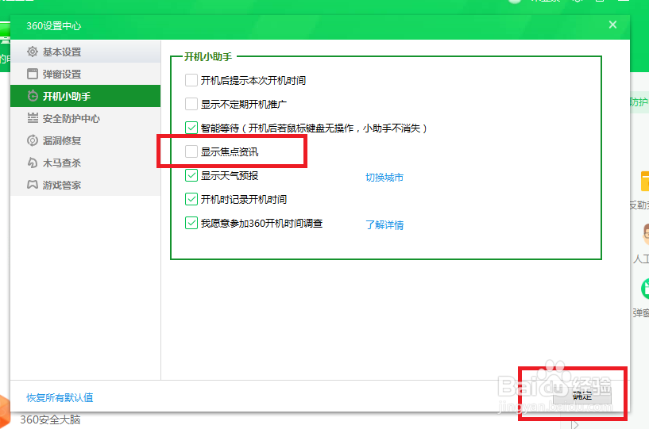The width and height of the screenshot is (649, 429).
Task: Enable 显示不定期开机推广 checkbox
Action: (191, 104)
